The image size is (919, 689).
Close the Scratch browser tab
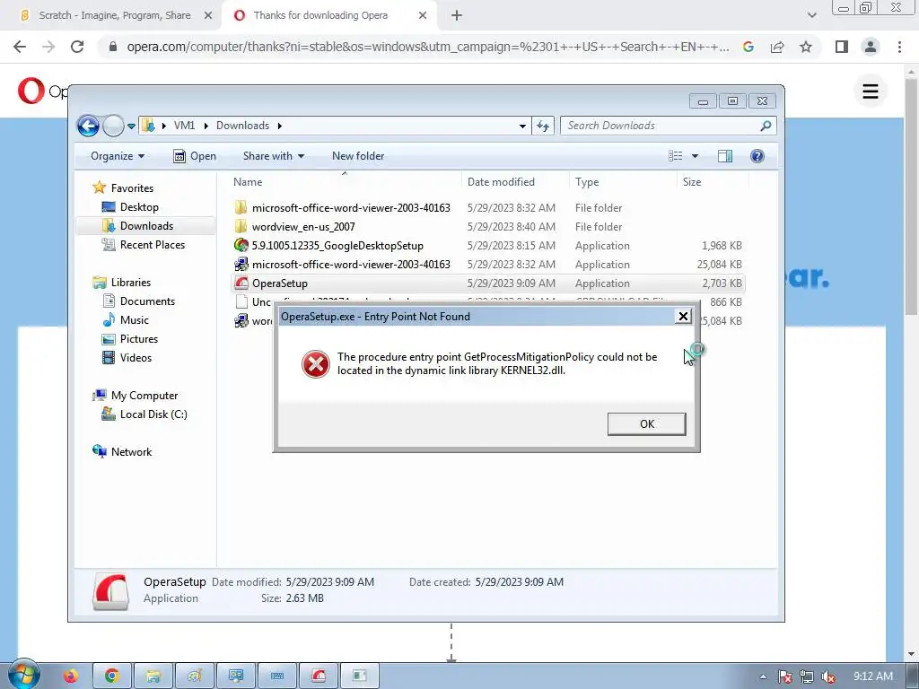[208, 15]
